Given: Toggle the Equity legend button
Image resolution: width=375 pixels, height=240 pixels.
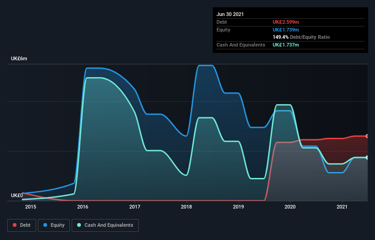Looking at the screenshot, I should click(54, 225).
